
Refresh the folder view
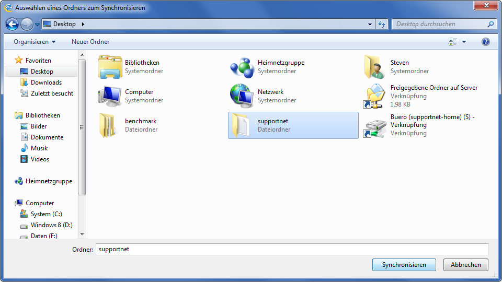[x=382, y=24]
